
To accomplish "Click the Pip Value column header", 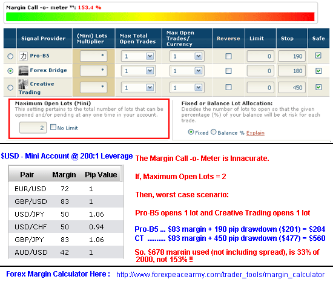I will point(101,175).
